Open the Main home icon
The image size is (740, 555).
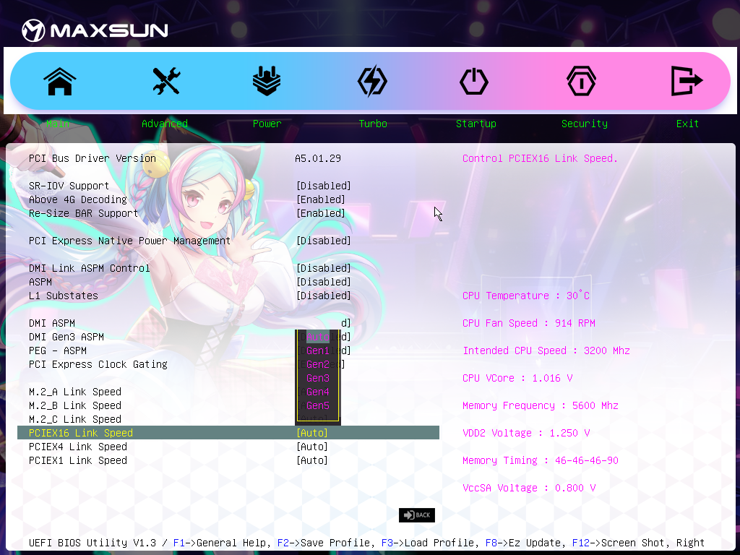click(x=60, y=81)
